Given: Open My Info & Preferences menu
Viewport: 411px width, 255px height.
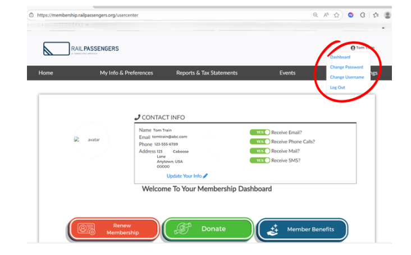Looking at the screenshot, I should coord(126,73).
